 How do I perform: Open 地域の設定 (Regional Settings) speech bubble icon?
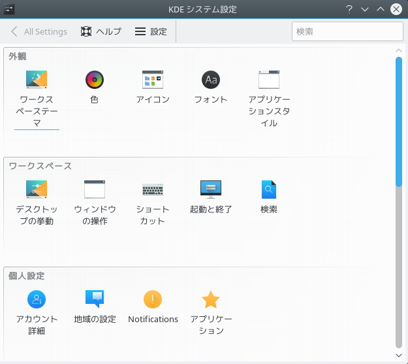tap(95, 299)
